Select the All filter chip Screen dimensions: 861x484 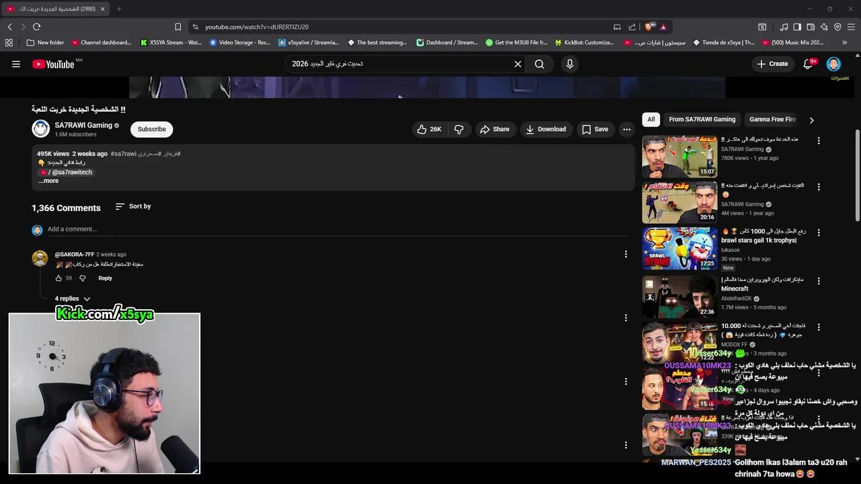[x=651, y=120]
